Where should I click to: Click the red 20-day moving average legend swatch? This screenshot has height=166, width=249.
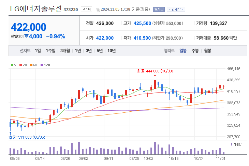(x=21, y=65)
